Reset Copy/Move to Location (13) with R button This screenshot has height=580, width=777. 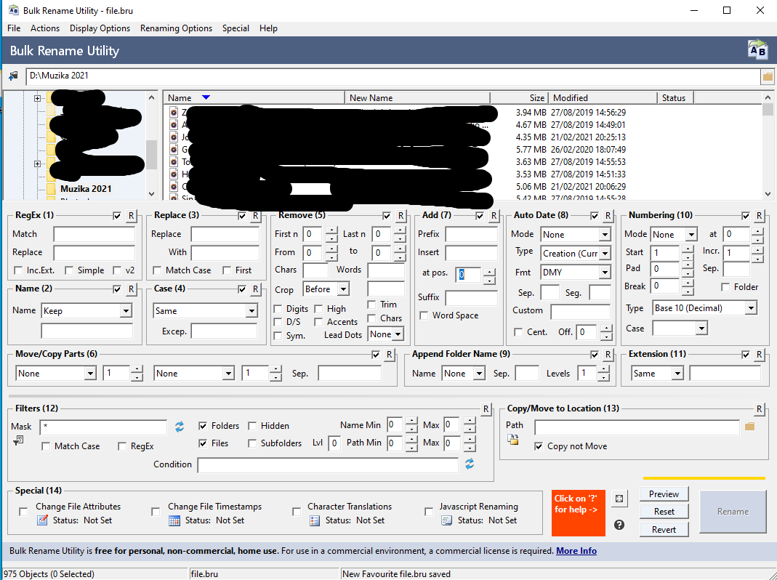[759, 409]
